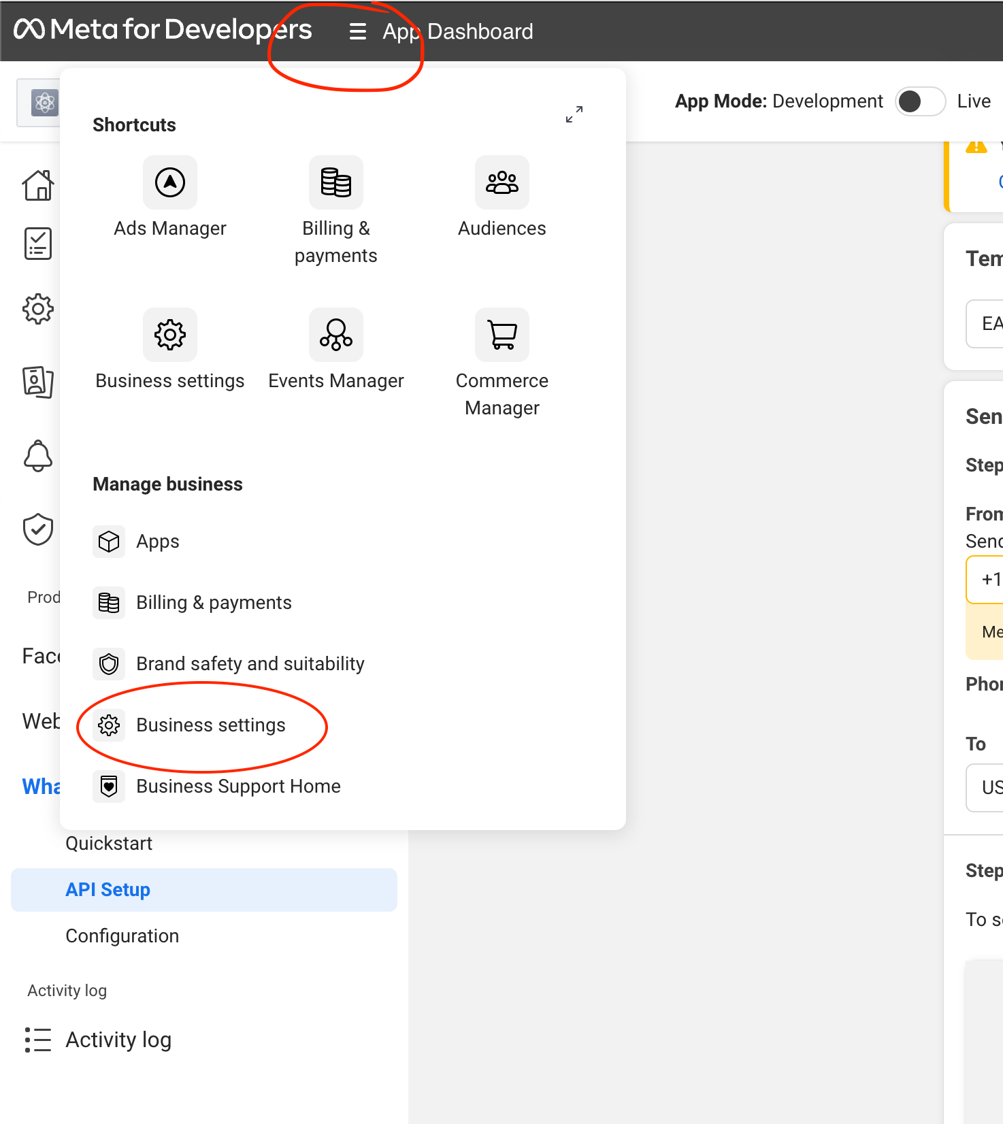
Task: Open the Business settings shortcut gear icon
Action: [x=170, y=335]
